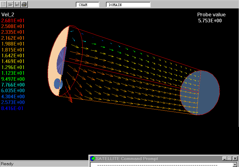Screen dimensions: 239x167
Task: Click the green 1.123E+01 legend value
Action: click(13, 73)
